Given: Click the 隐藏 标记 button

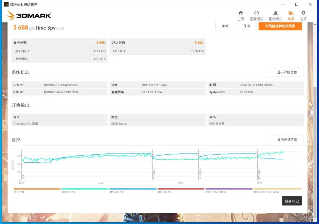Looking at the screenshot, I should pos(292,201).
